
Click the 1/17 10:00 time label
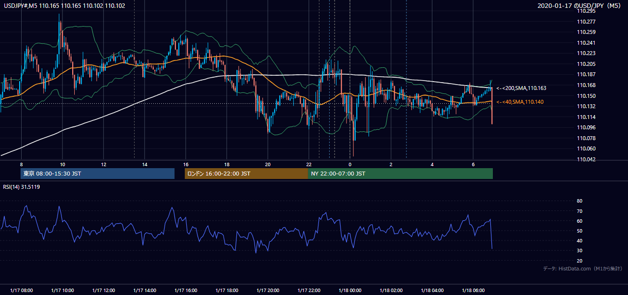coord(62,290)
